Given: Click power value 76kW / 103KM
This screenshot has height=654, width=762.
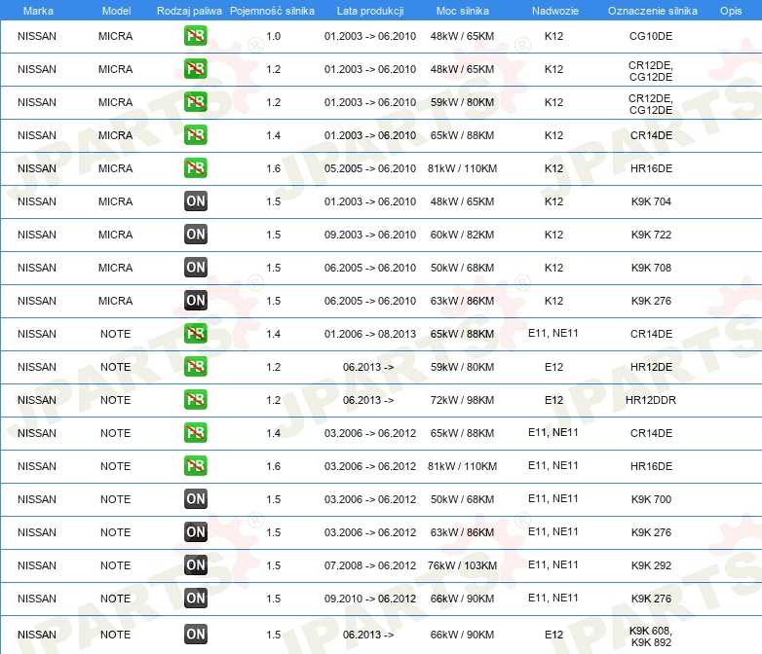Looking at the screenshot, I should click(462, 565).
